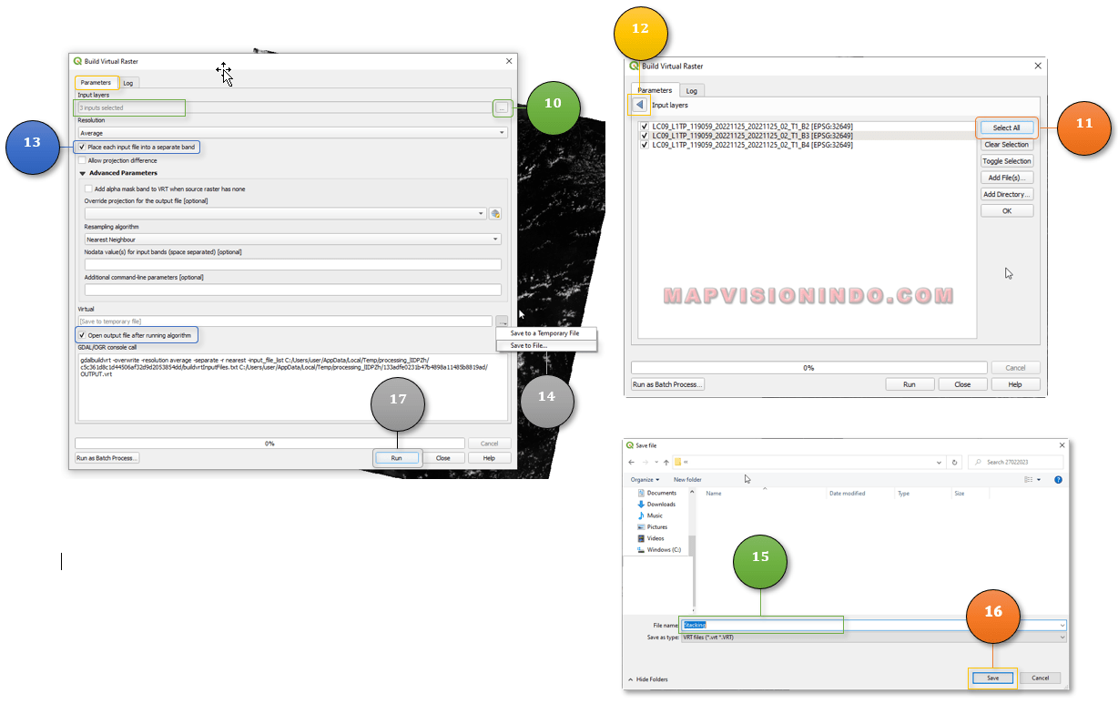1118x704 pixels.
Task: Enable Allow projection difference
Action: click(x=83, y=160)
